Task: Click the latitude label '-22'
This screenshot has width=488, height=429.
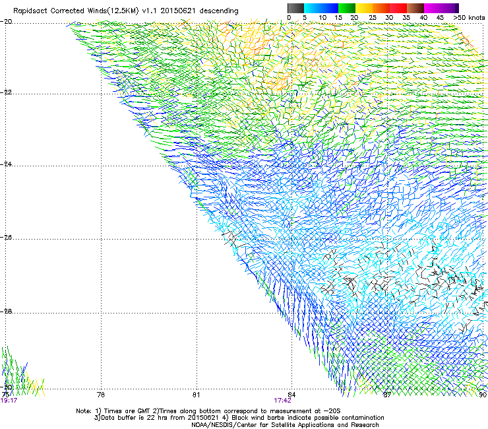Action: click(x=6, y=92)
